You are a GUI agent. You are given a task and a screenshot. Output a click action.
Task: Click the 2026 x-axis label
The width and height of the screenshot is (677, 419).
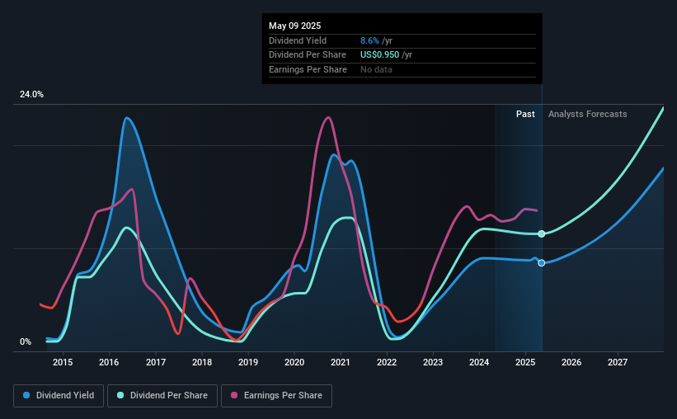tap(571, 362)
